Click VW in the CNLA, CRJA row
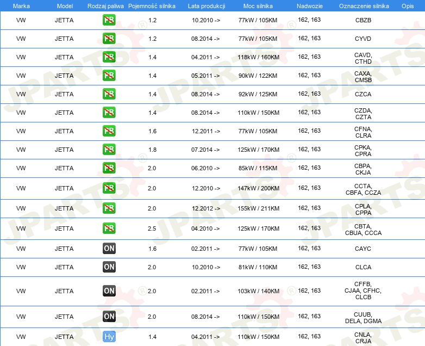 click(x=21, y=337)
